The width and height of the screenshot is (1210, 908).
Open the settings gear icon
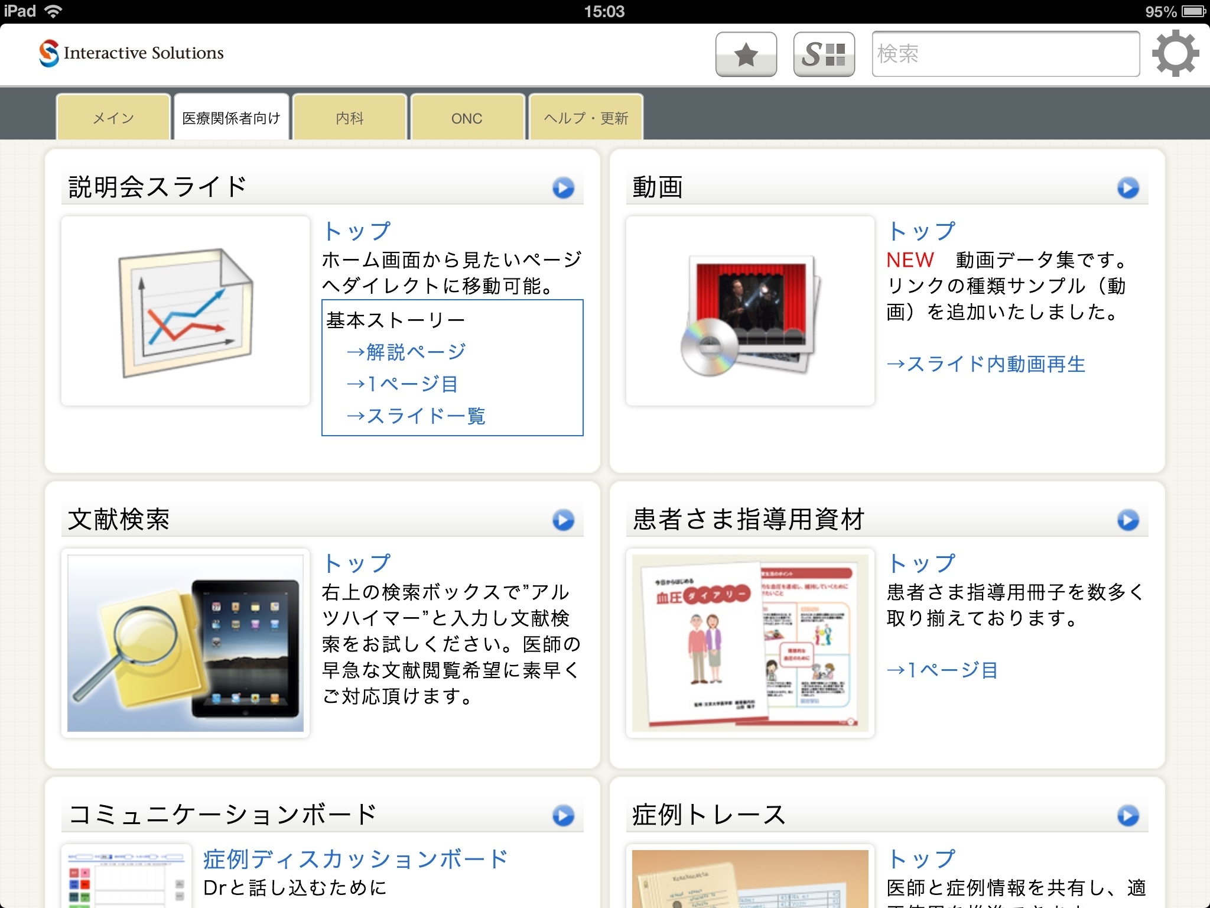click(x=1175, y=53)
